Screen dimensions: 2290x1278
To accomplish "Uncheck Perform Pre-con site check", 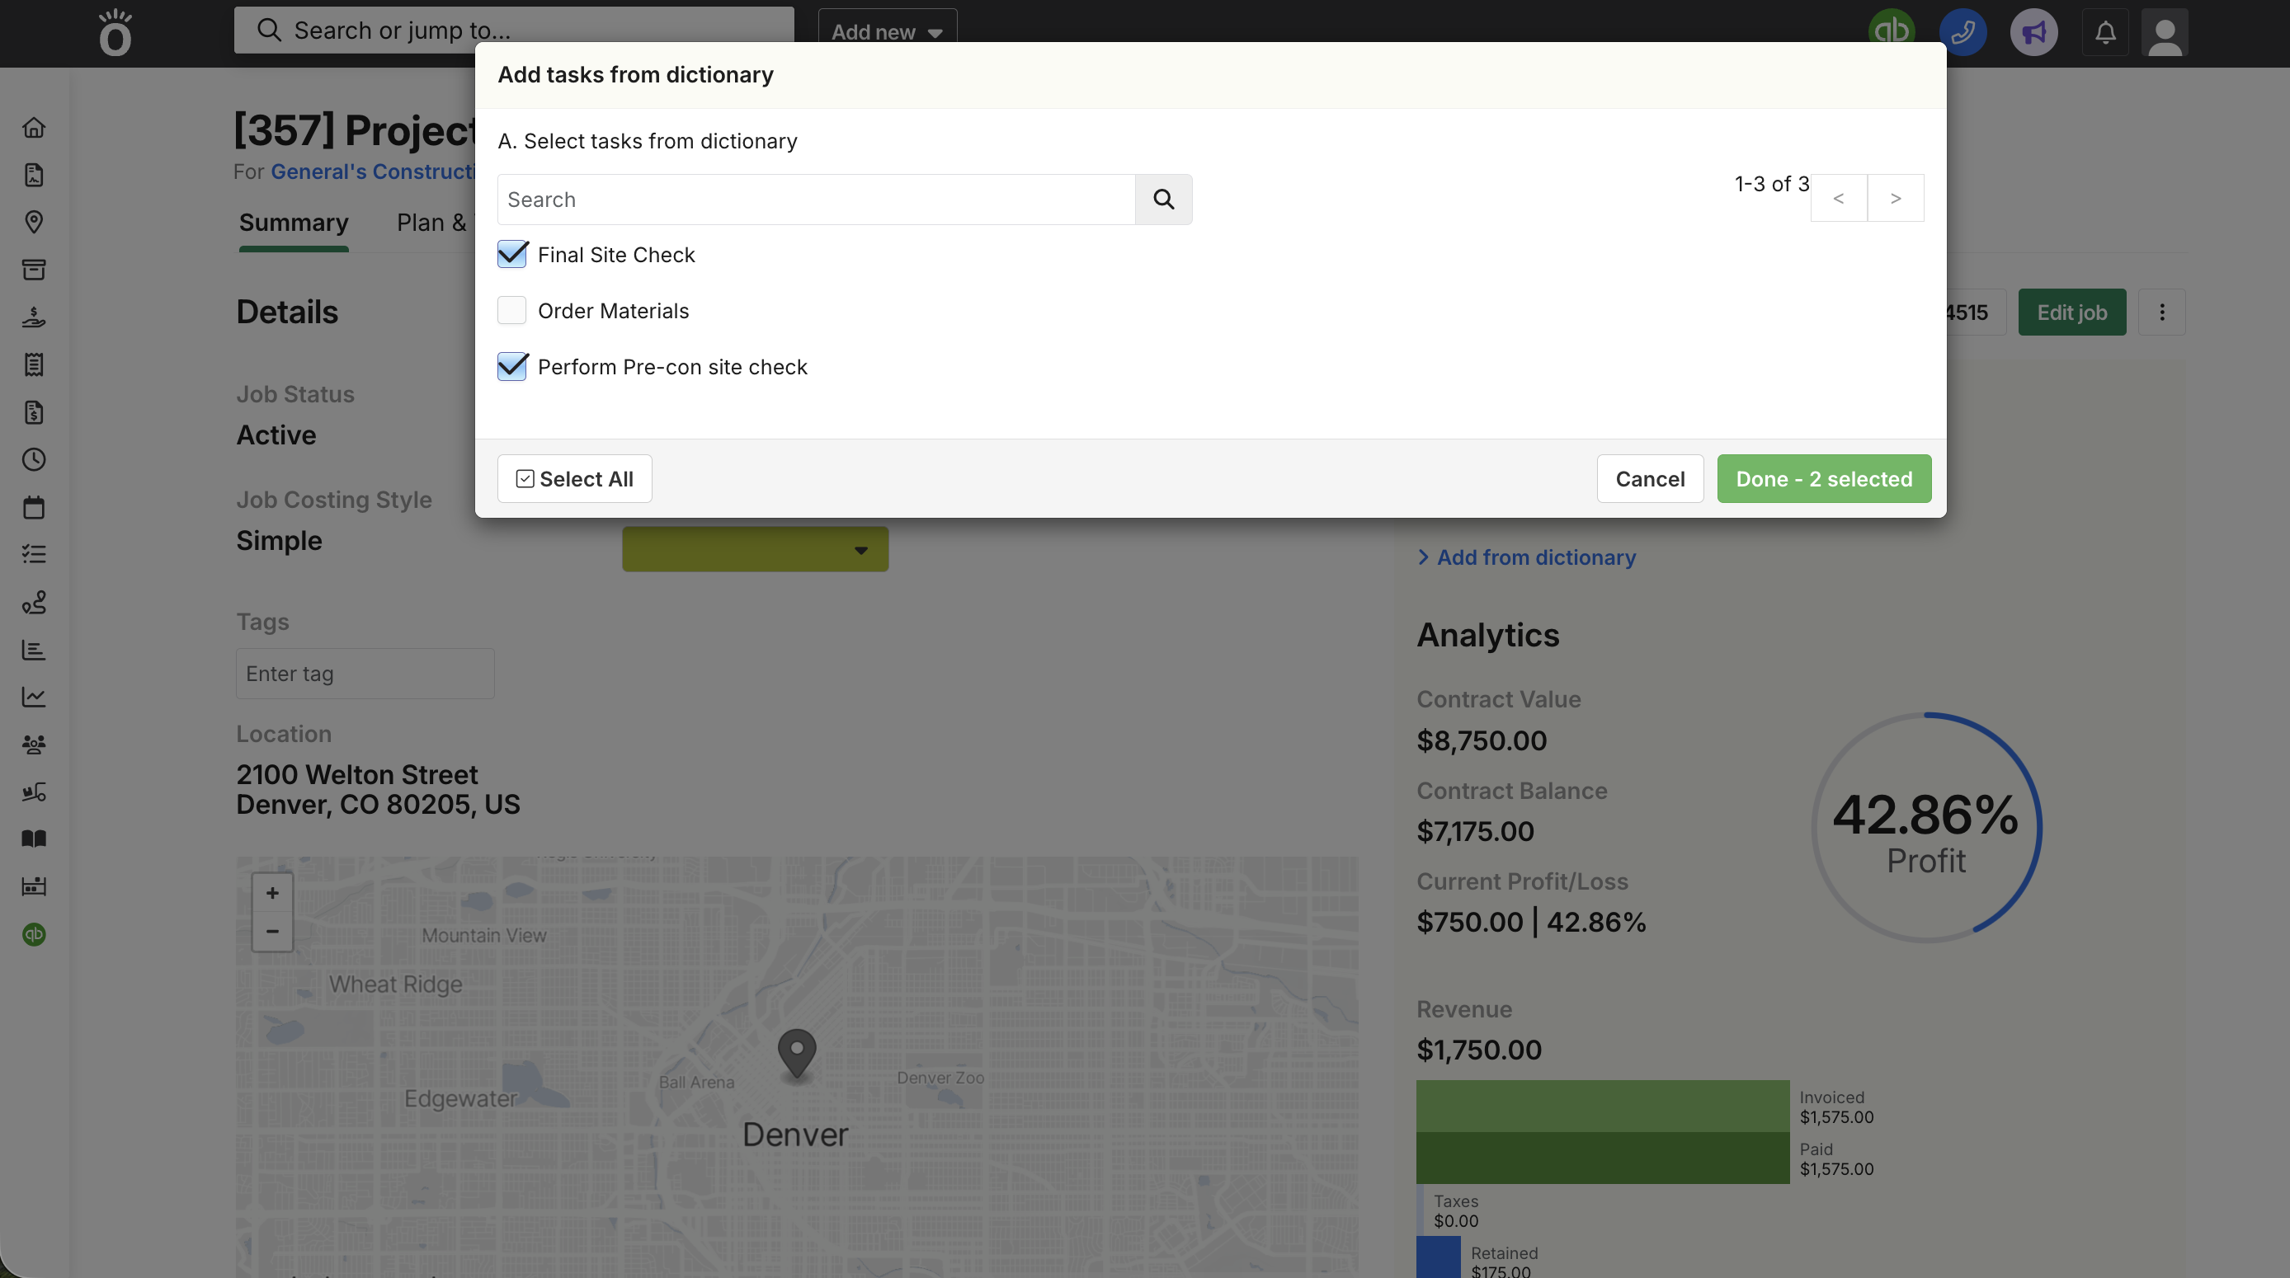I will [x=512, y=366].
